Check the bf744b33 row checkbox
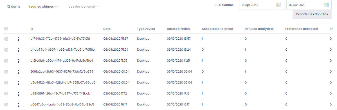The width and height of the screenshot is (337, 110). point(6,39)
